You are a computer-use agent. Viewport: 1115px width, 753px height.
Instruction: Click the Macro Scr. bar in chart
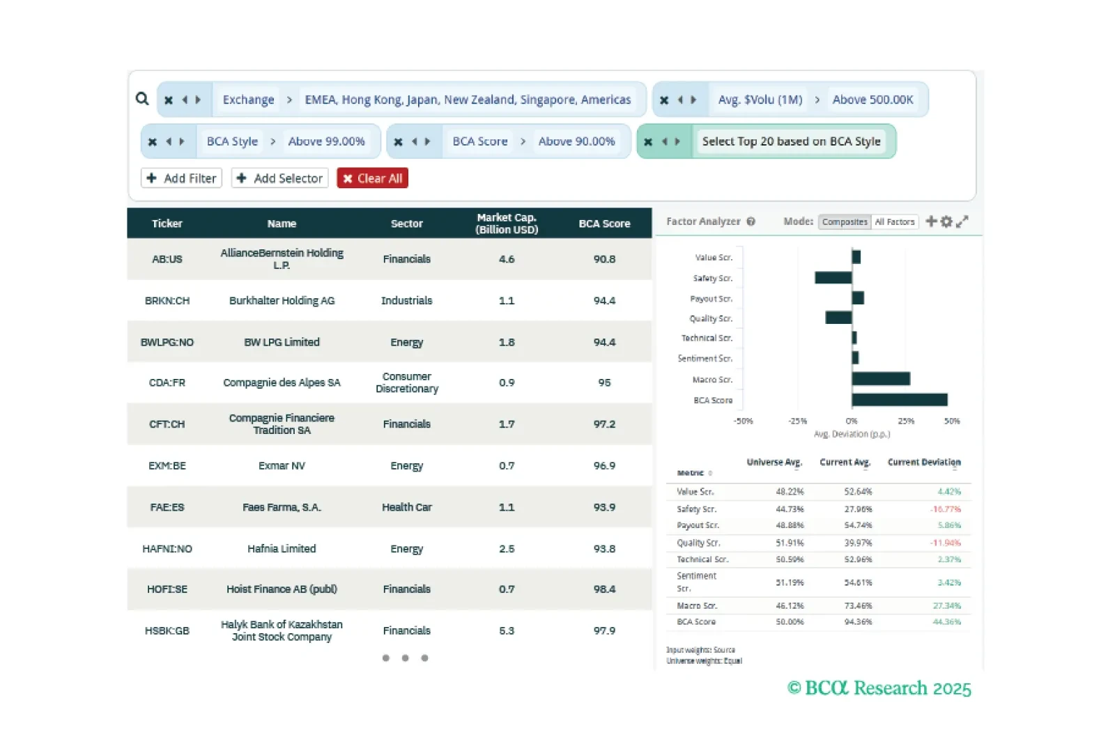881,379
